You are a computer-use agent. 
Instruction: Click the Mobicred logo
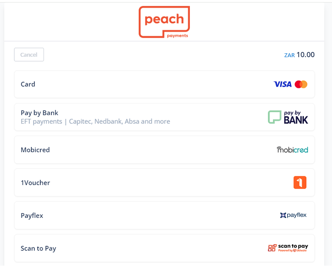tap(292, 150)
